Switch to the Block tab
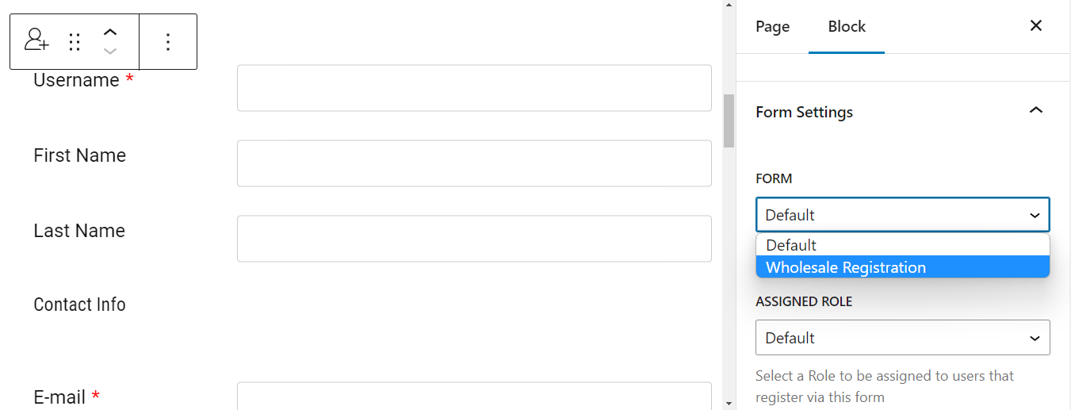This screenshot has height=410, width=1071. (847, 26)
